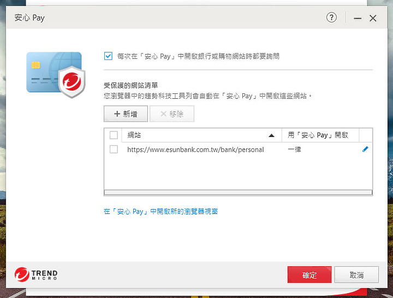393x298 pixels.
Task: Confirm with the red 確定 button
Action: click(x=309, y=275)
